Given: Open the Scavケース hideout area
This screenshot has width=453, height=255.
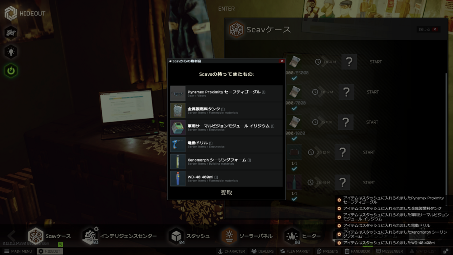Looking at the screenshot, I should click(x=49, y=236).
